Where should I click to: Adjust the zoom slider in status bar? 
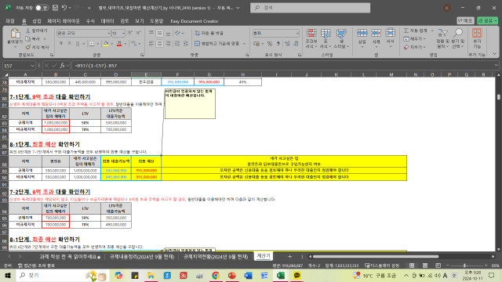465,266
